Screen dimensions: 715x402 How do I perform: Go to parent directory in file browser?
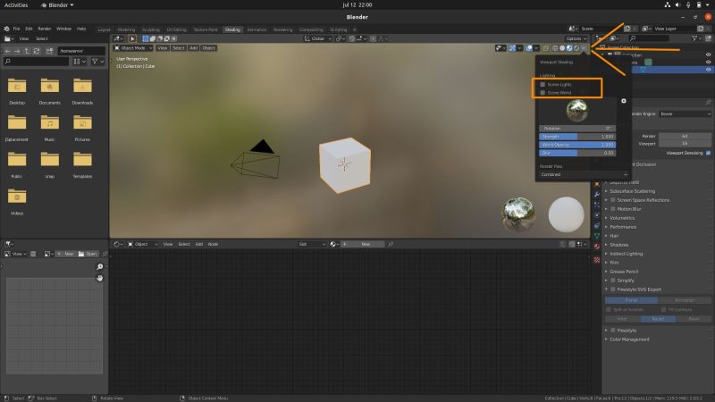click(x=27, y=51)
